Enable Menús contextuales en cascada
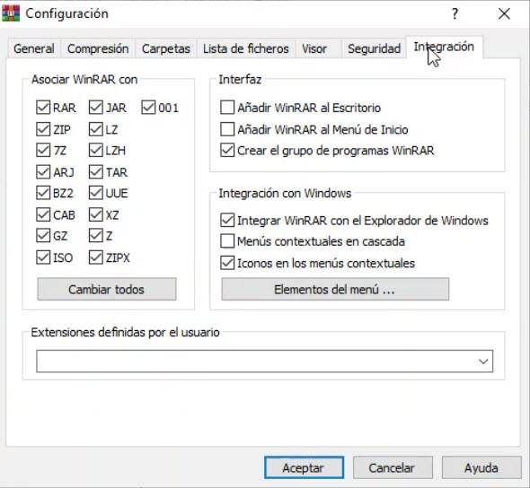 [227, 241]
